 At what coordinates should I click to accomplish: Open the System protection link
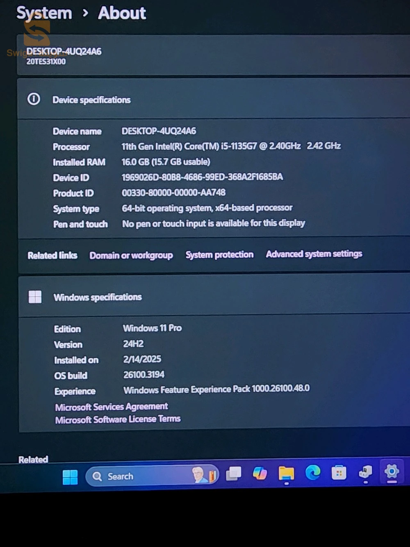[x=219, y=254]
